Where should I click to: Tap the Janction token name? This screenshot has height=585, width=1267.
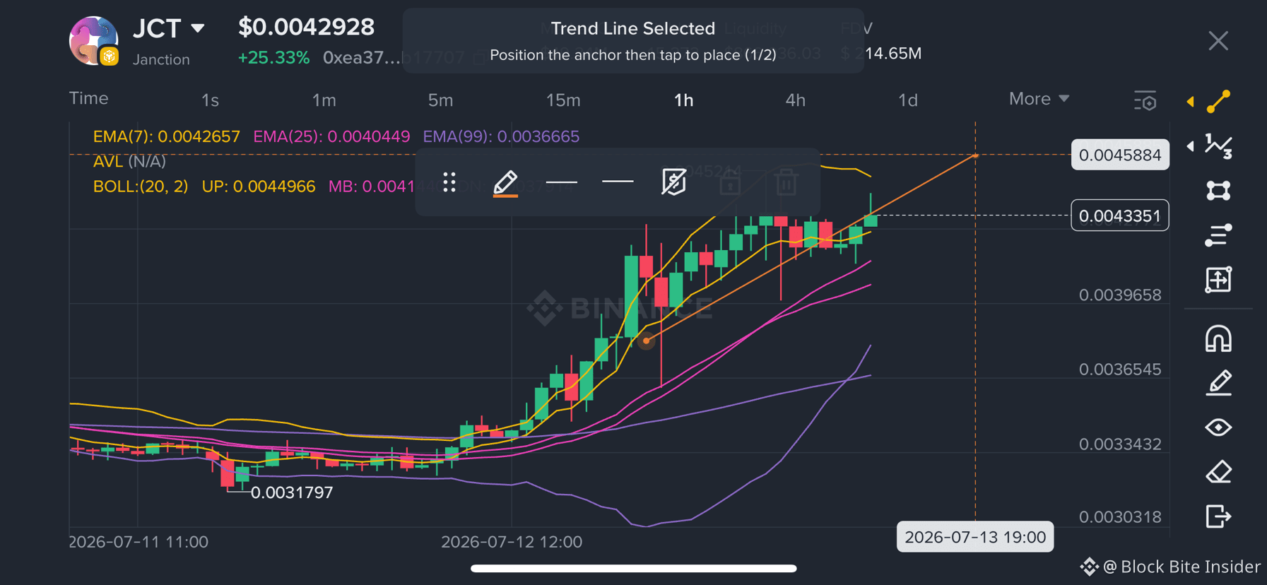pos(161,59)
